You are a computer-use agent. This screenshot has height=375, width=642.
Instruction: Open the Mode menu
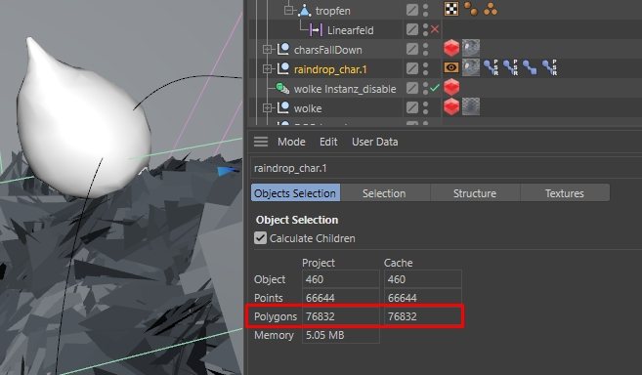pyautogui.click(x=291, y=142)
